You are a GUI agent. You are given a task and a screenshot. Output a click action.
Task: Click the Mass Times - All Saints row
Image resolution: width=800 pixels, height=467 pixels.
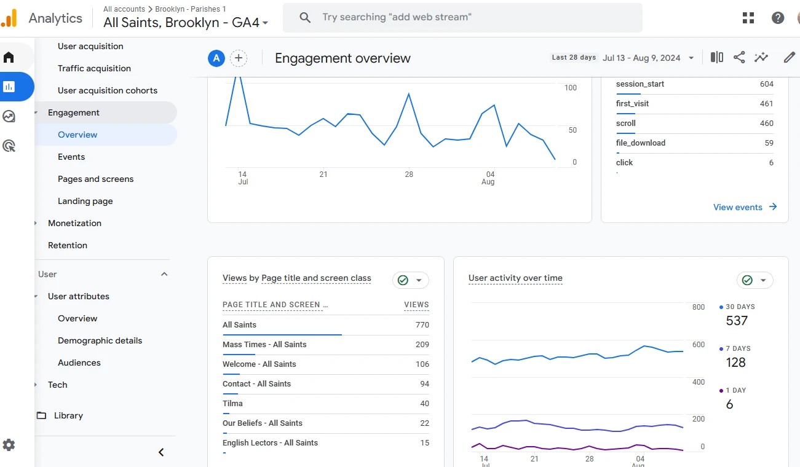[326, 345]
